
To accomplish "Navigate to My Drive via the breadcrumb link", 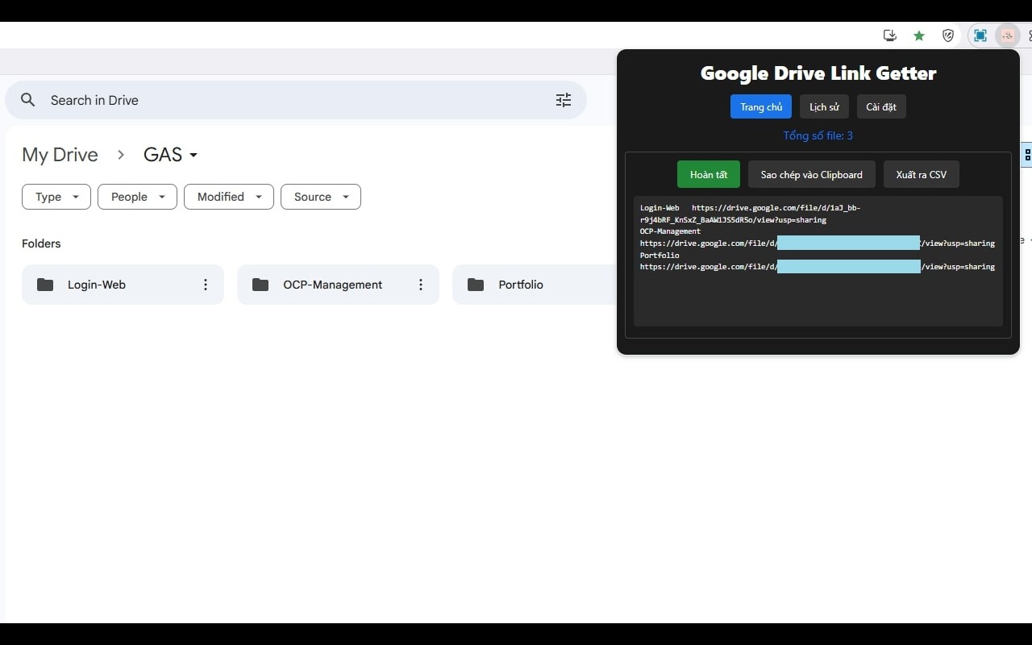I will pyautogui.click(x=60, y=154).
